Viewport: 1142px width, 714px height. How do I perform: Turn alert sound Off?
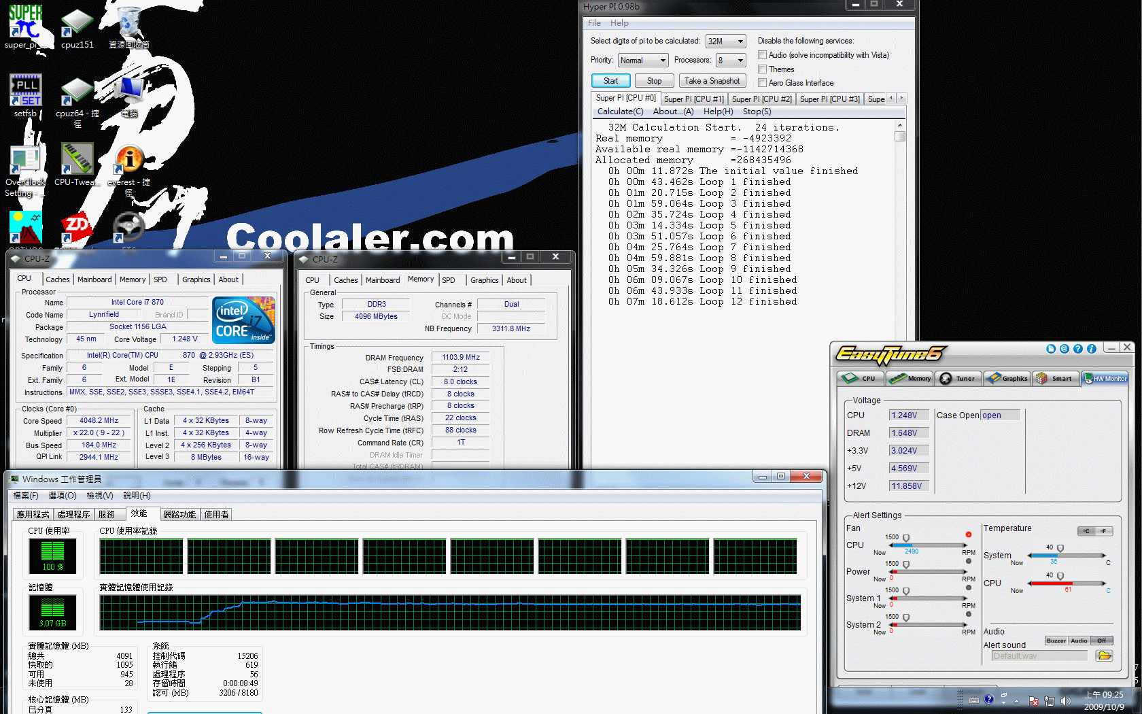click(1102, 641)
